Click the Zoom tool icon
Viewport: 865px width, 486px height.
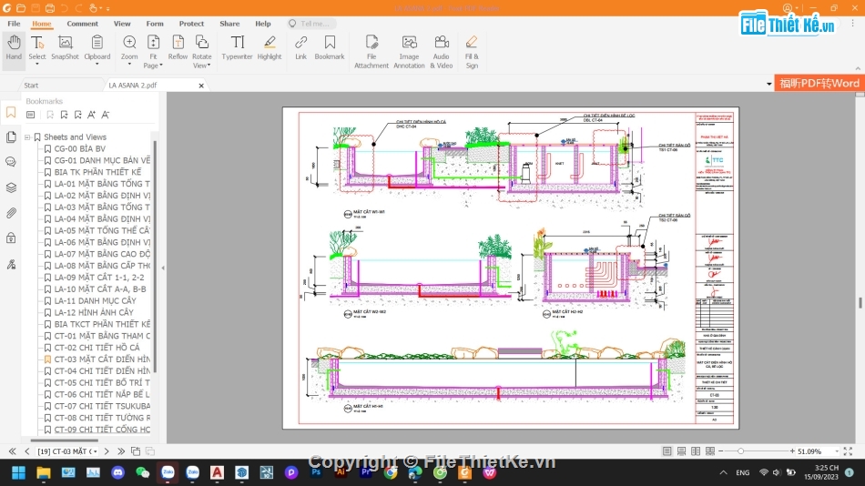coord(129,43)
